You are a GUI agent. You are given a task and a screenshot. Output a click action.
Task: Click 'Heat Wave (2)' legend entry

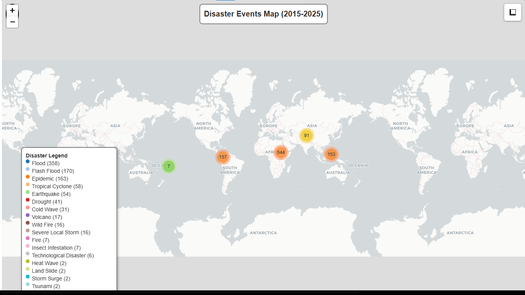tap(49, 263)
